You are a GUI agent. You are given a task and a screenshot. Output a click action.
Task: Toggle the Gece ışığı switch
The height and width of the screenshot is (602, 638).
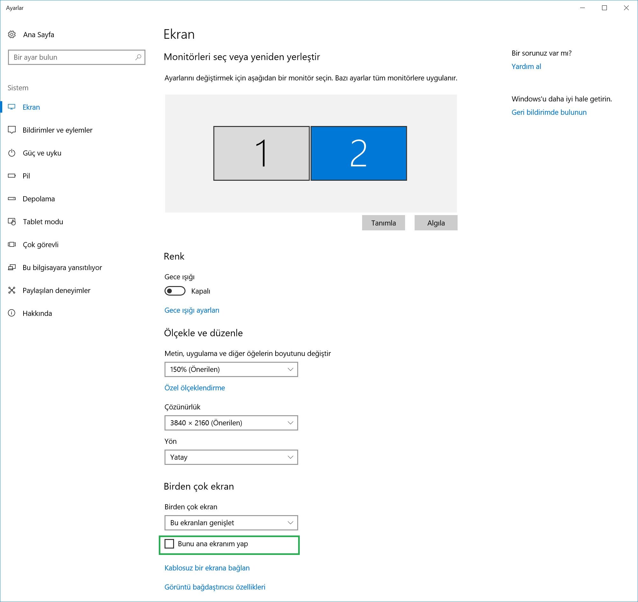pos(175,291)
